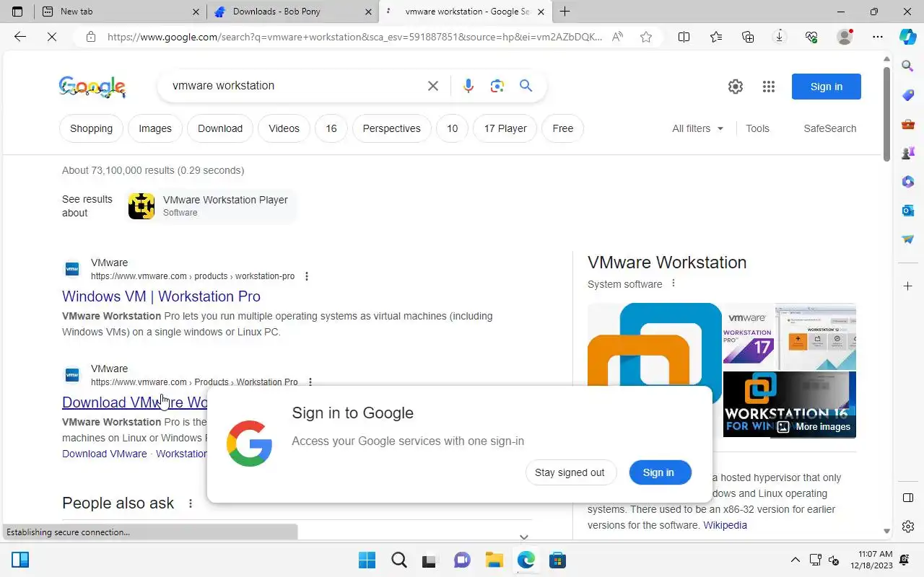The image size is (924, 577).
Task: Open sidebar Shopping tag icon
Action: point(908,95)
